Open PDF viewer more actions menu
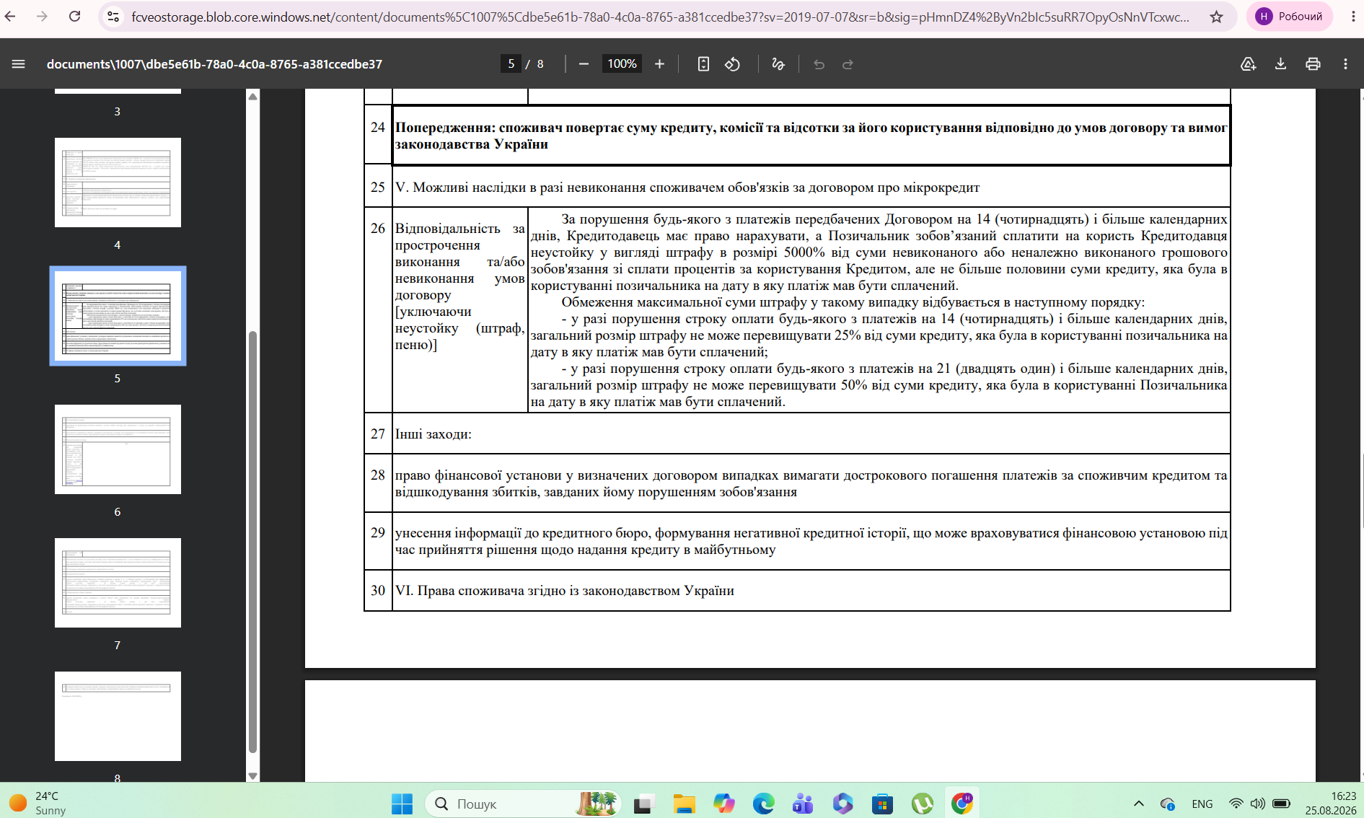This screenshot has height=818, width=1364. click(x=1345, y=64)
